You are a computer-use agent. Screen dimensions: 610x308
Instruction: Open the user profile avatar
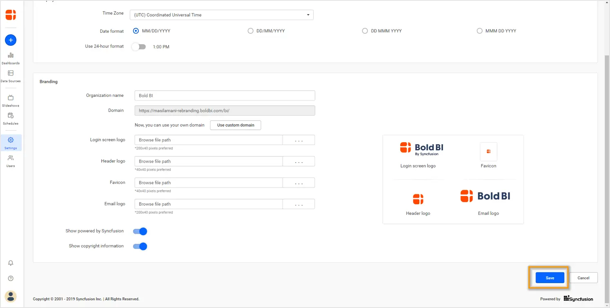pos(11,296)
